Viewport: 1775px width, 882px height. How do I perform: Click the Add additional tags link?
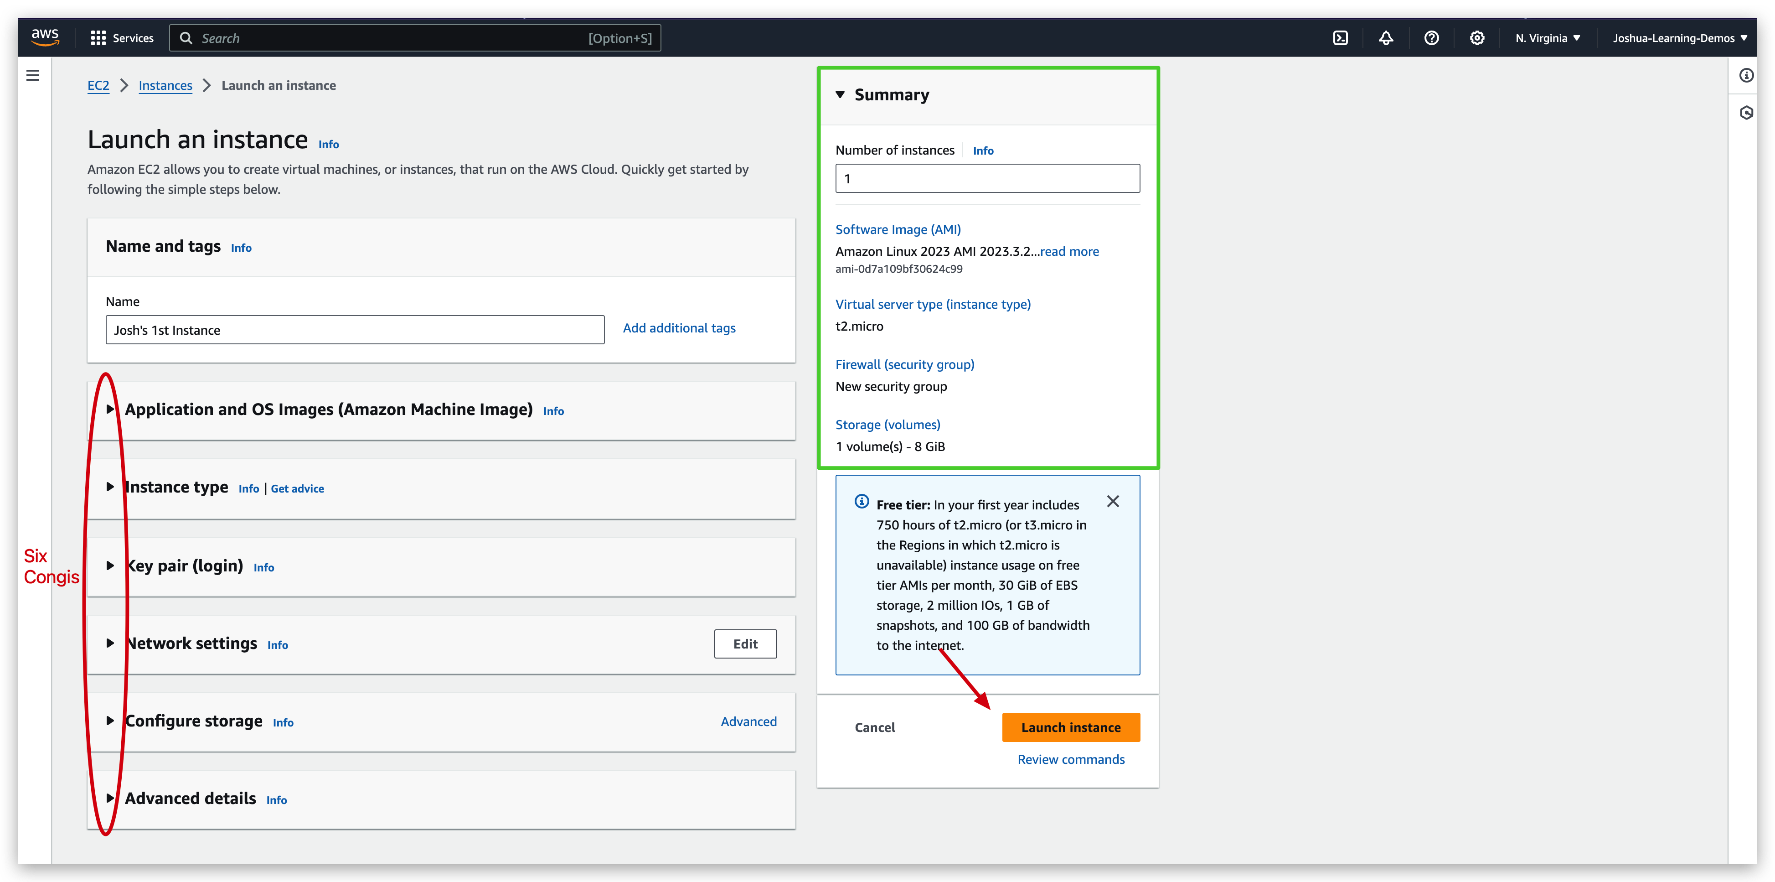pyautogui.click(x=679, y=328)
